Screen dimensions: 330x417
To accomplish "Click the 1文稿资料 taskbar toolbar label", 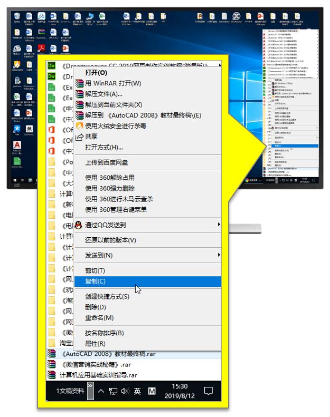I will tap(70, 391).
